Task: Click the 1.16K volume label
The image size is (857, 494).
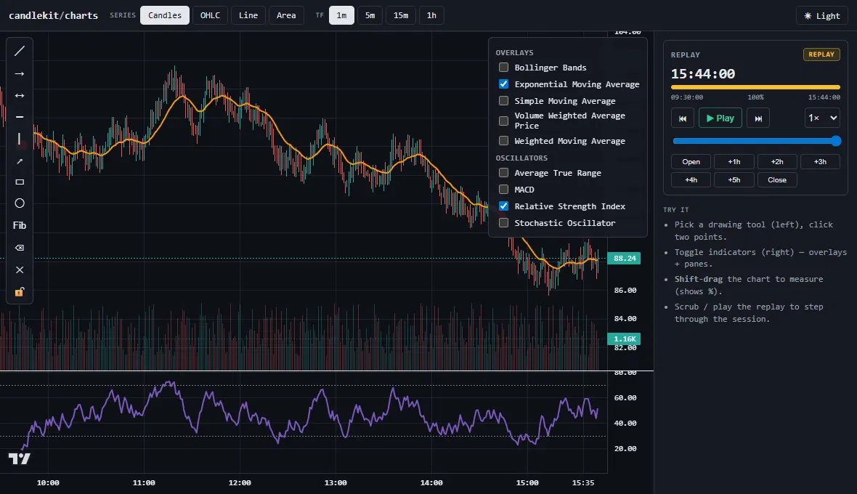Action: pos(624,339)
